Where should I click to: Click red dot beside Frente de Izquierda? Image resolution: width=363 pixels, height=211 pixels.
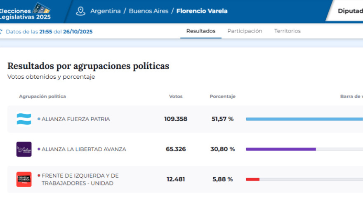[x=39, y=176]
